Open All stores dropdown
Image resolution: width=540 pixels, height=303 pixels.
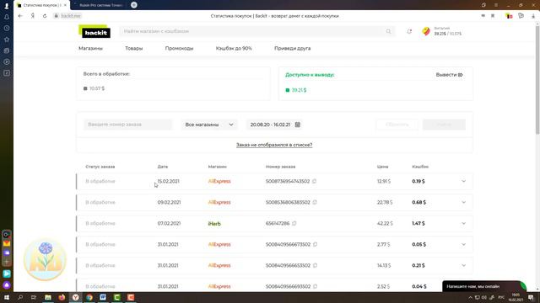[x=209, y=125]
